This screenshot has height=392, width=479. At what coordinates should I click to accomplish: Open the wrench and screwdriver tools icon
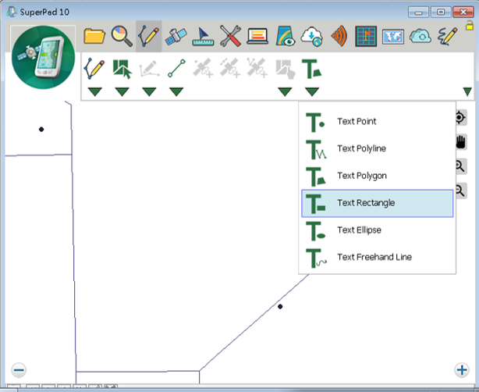point(230,36)
